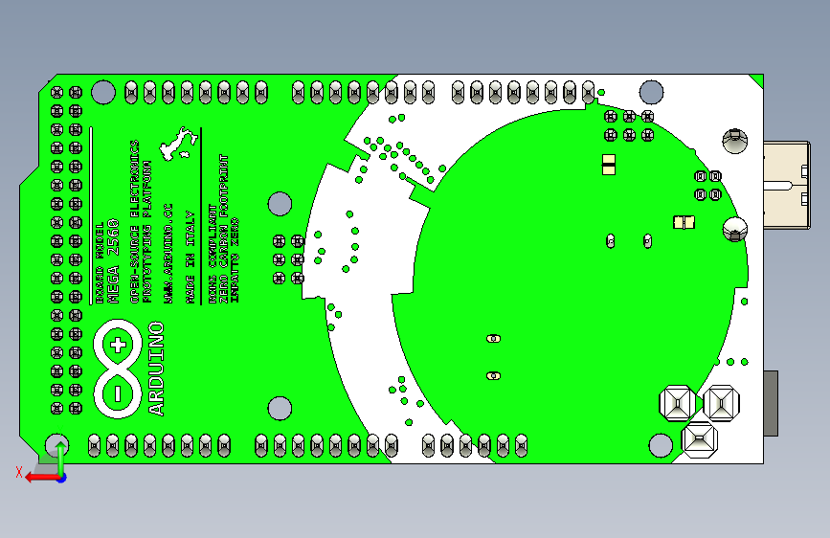Click the minus sign inside the Arduino logo
Image resolution: width=830 pixels, height=538 pixels.
coord(118,393)
